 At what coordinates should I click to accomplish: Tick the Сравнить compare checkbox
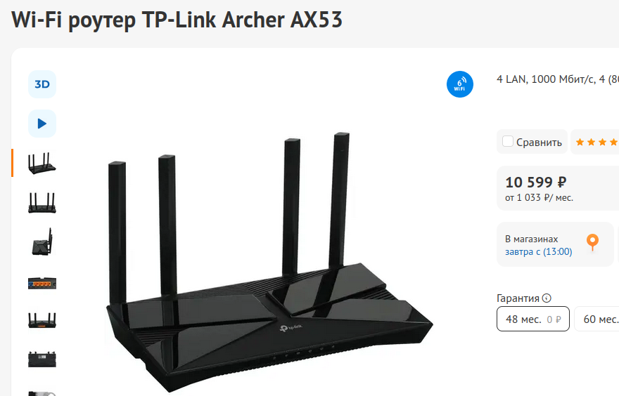508,141
